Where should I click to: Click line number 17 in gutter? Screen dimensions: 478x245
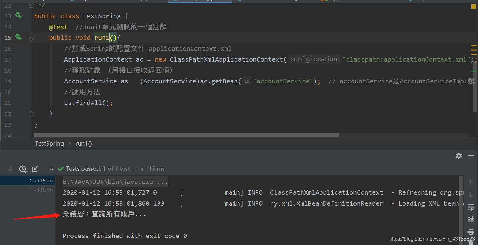click(x=8, y=59)
